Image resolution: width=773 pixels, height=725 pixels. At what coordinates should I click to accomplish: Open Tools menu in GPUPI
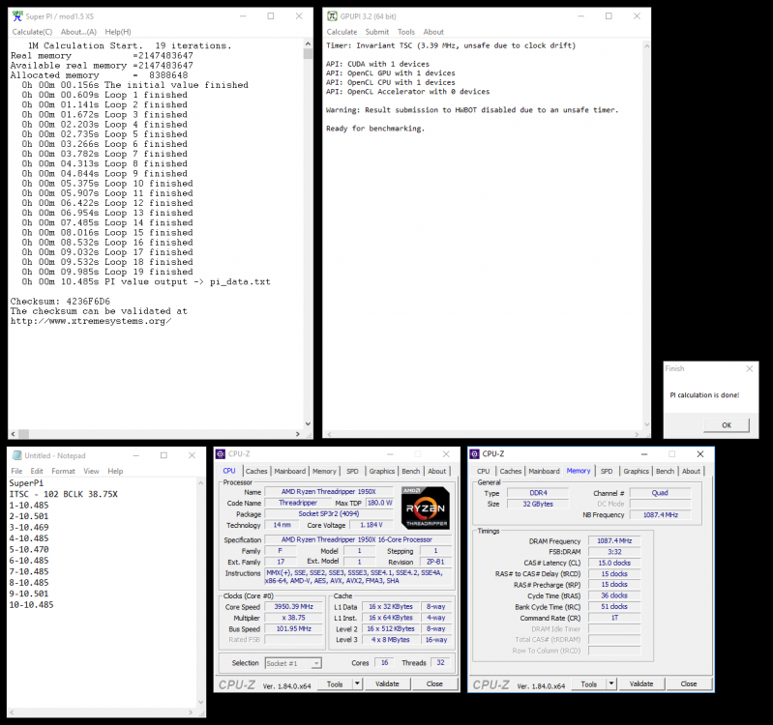(x=406, y=32)
